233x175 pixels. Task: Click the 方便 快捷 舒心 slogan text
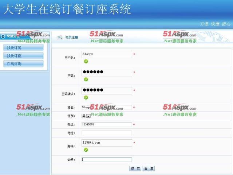215,24
